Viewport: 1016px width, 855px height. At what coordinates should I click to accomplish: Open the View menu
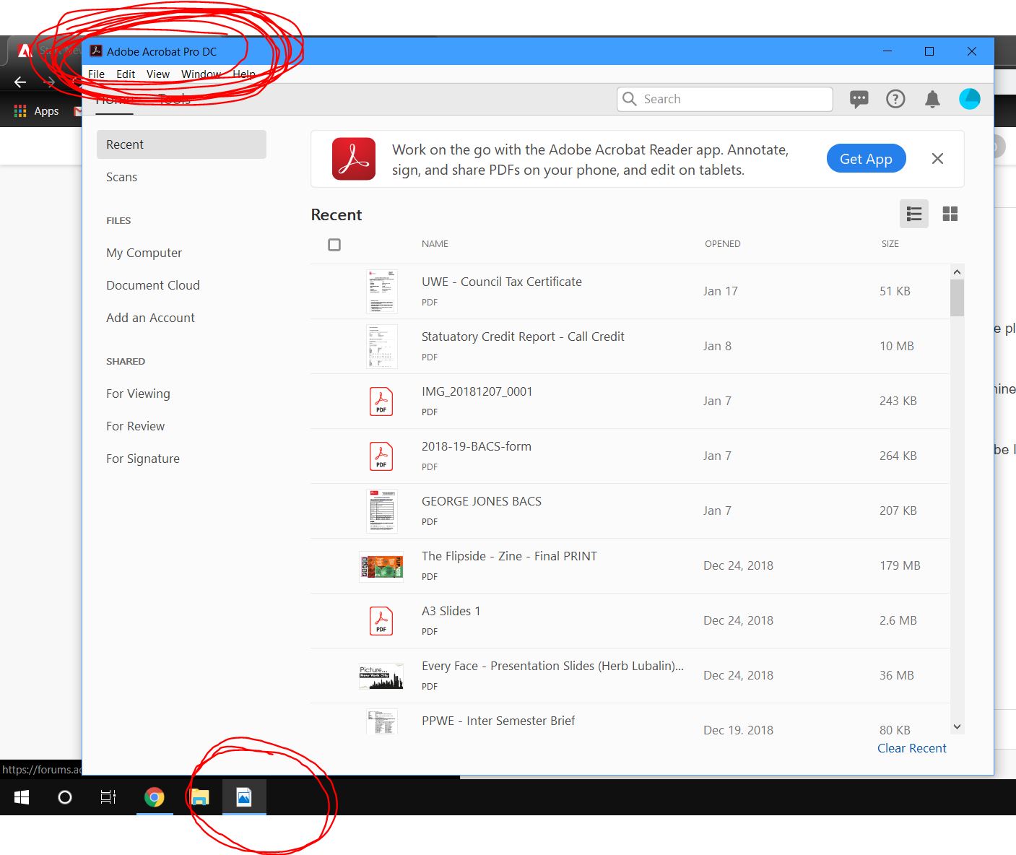158,74
